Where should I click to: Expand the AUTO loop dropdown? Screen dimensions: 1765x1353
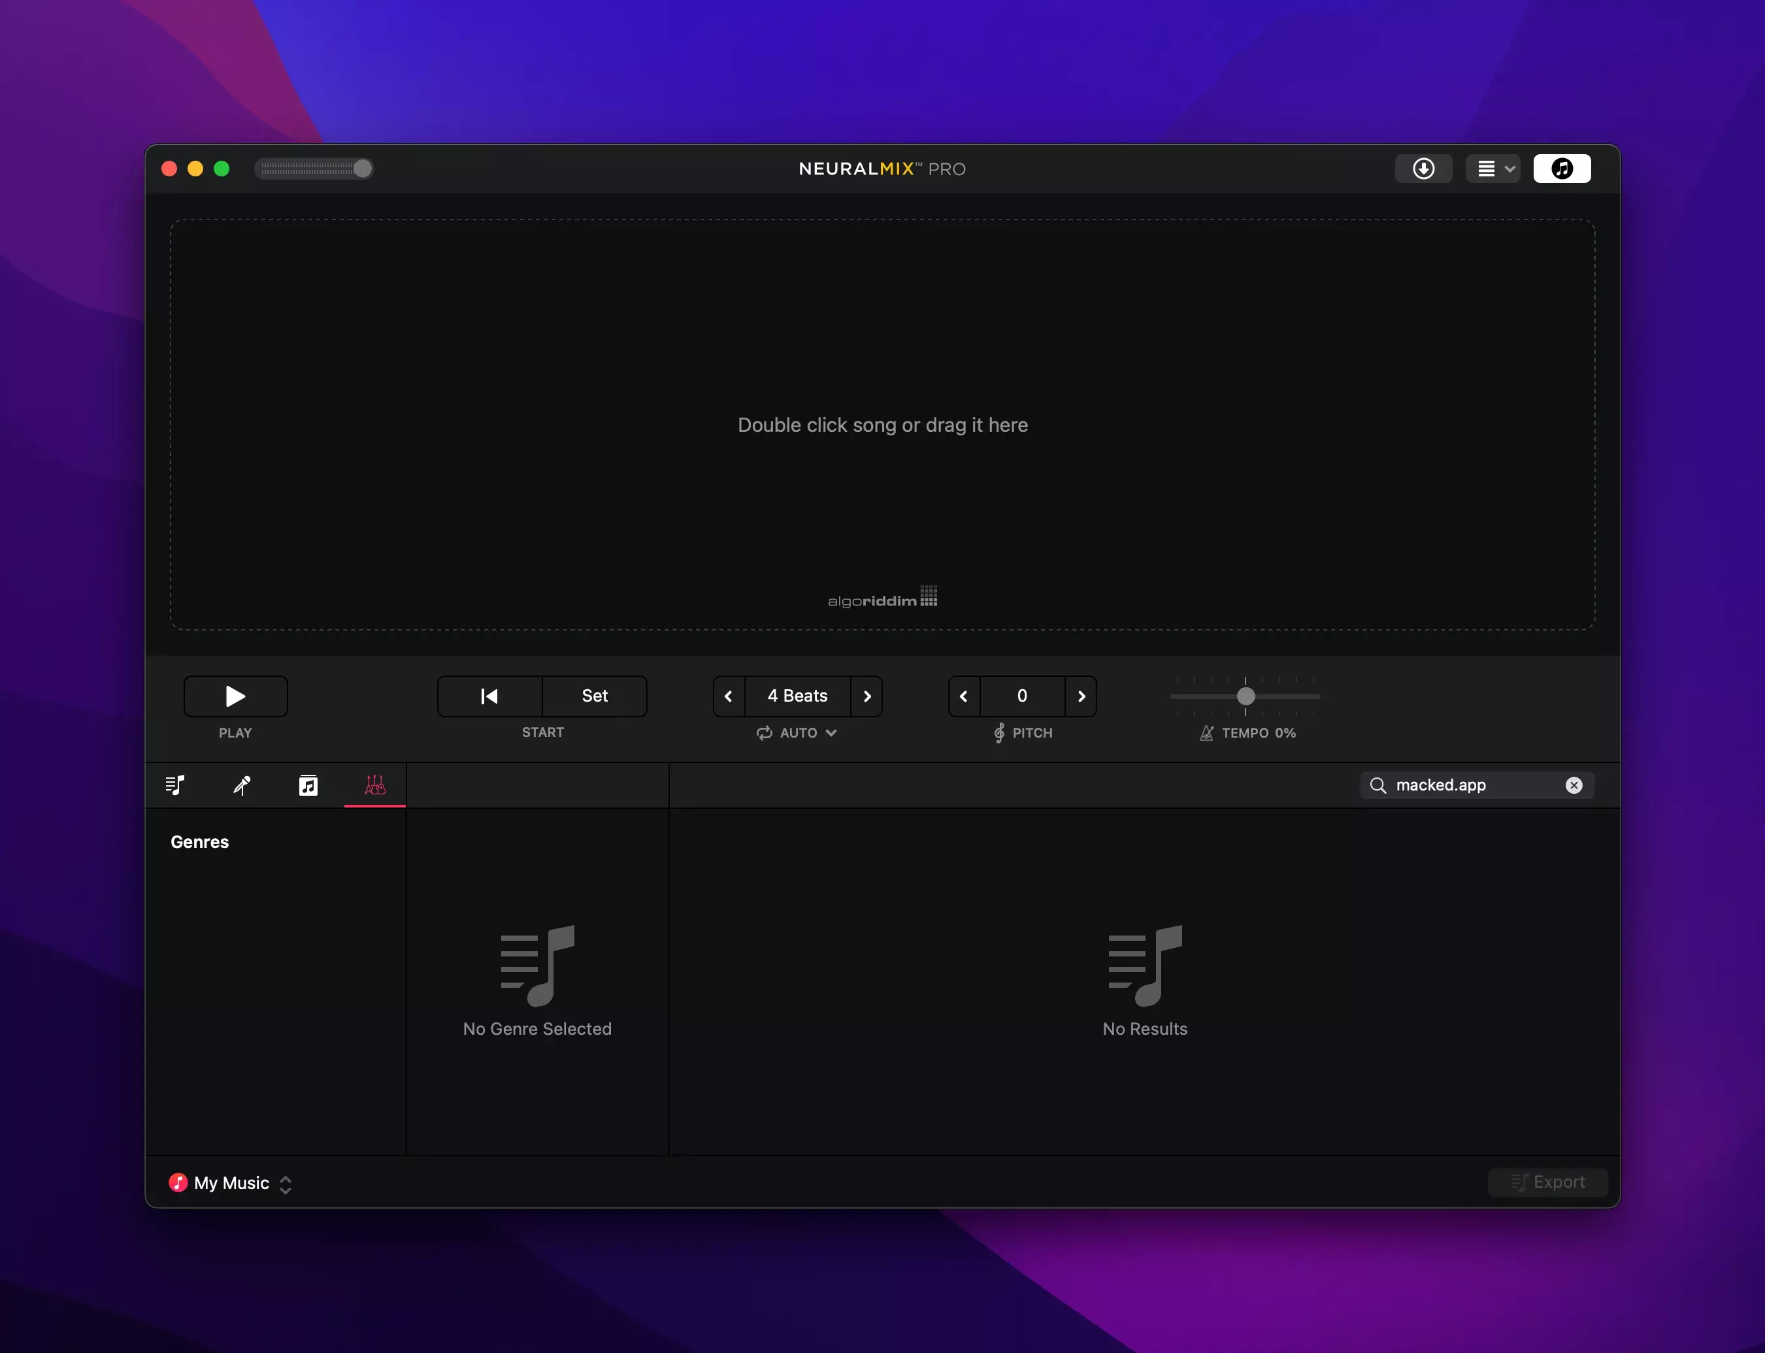[797, 733]
